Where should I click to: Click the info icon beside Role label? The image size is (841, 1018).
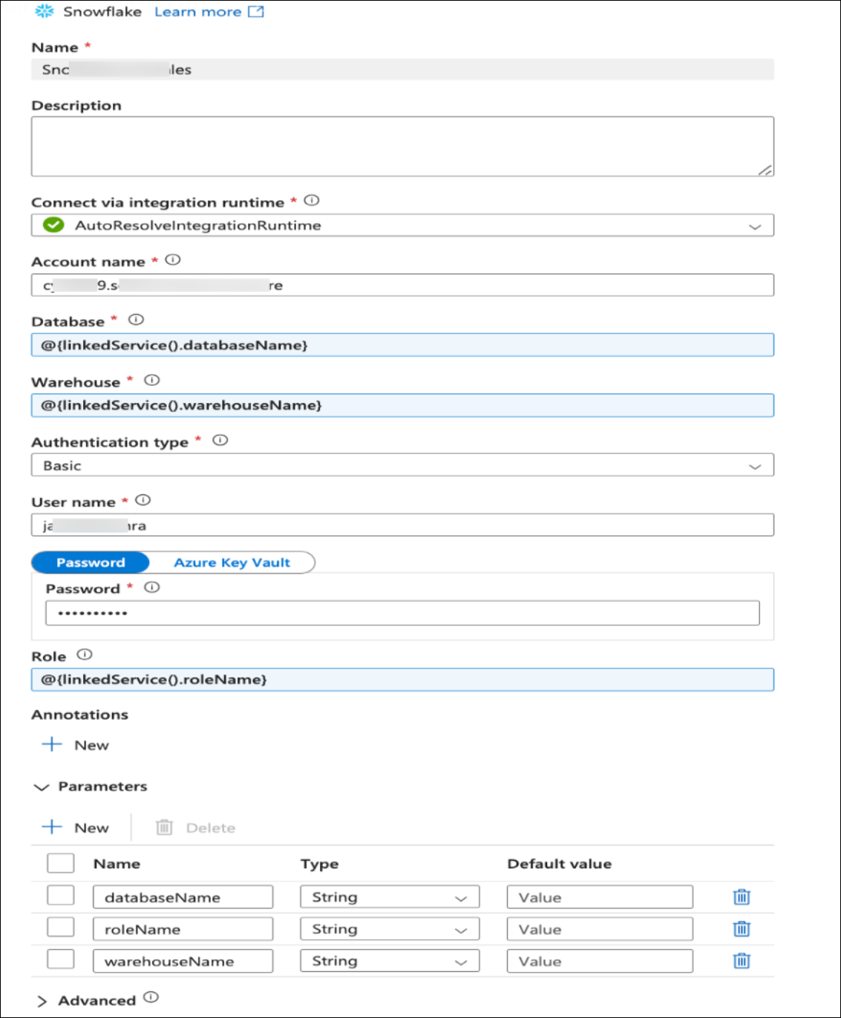tap(85, 654)
